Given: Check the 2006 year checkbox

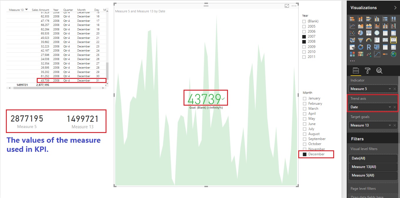Looking at the screenshot, I should point(304,31).
